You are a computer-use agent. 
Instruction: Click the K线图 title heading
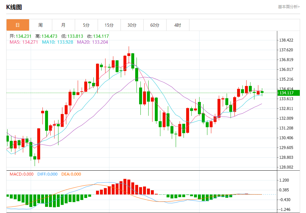point(14,7)
